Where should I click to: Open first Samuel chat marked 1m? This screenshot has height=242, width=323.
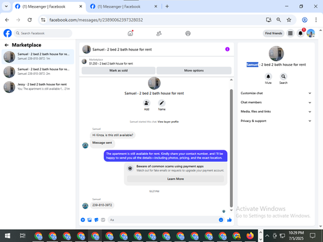[x=38, y=57]
